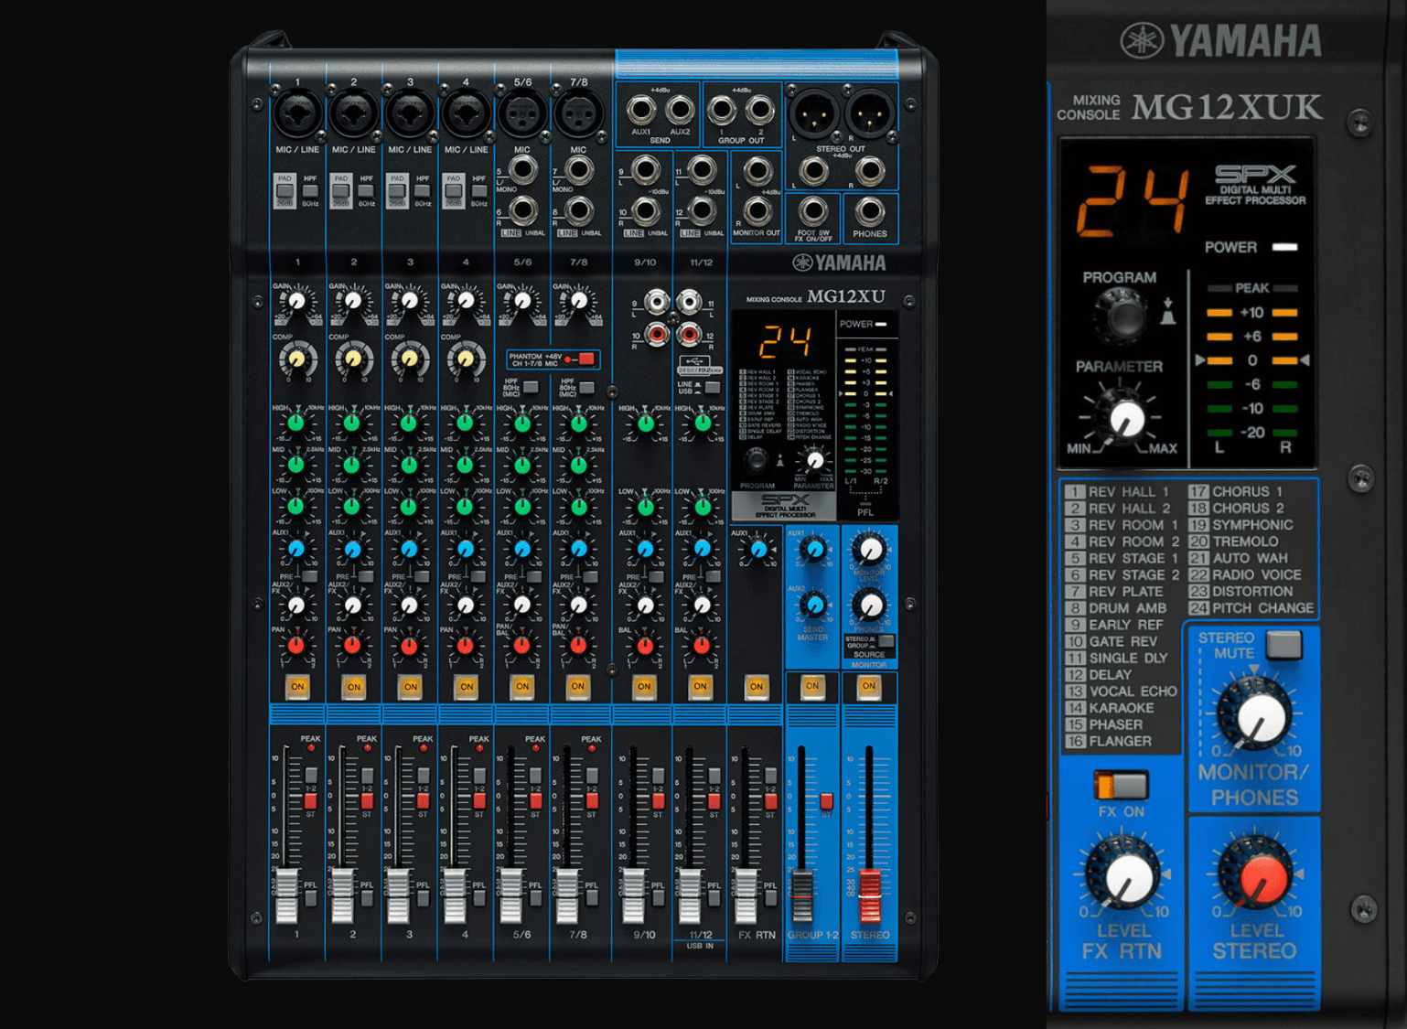1407x1029 pixels.
Task: Click 'KARAOKE' in the effect list
Action: tap(1122, 708)
